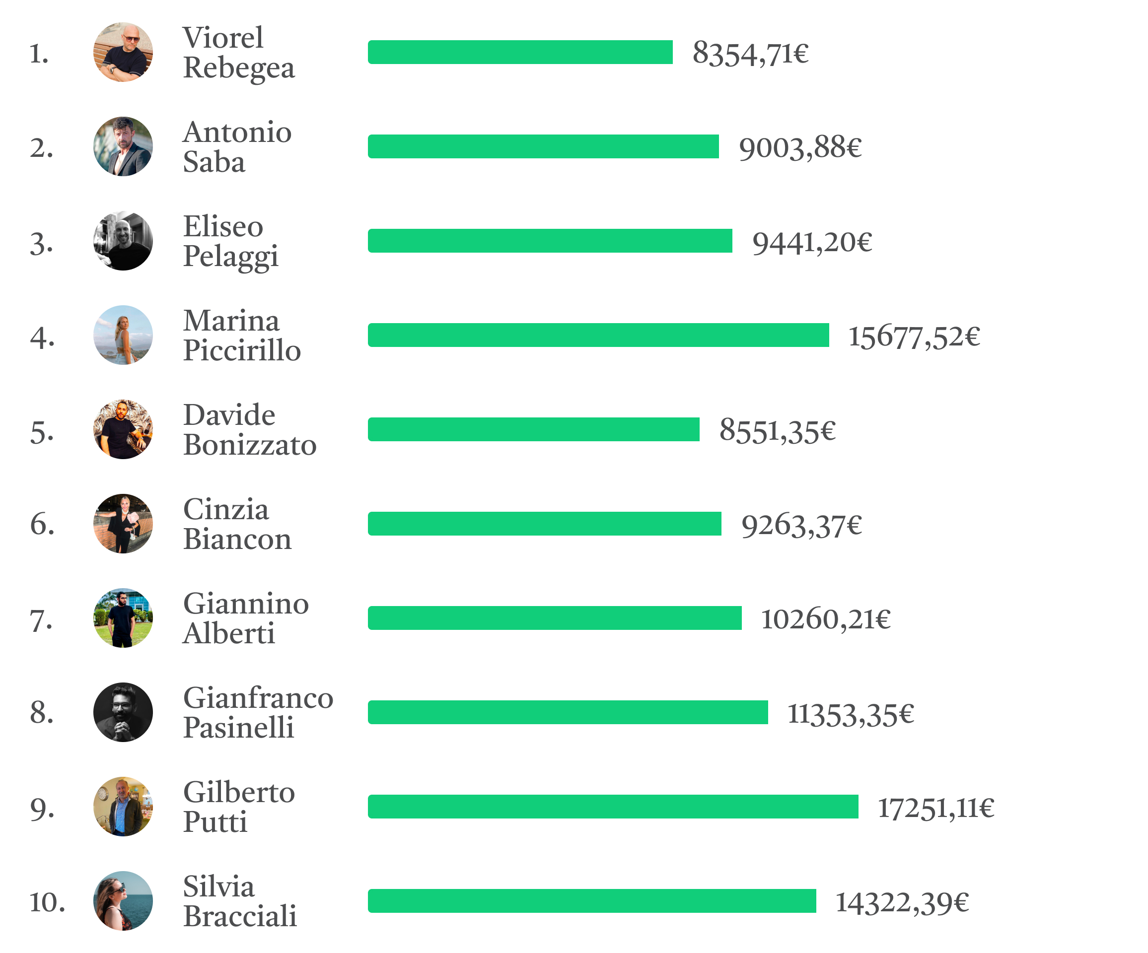Click Antonio Saba's profile photo
Image resolution: width=1148 pixels, height=953 pixels.
click(x=123, y=146)
